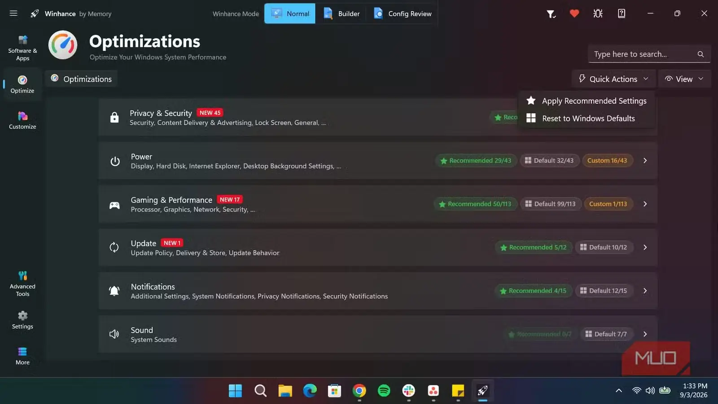Image resolution: width=718 pixels, height=404 pixels.
Task: Click the Update row's Recommended 5/12 badge
Action: pos(534,247)
